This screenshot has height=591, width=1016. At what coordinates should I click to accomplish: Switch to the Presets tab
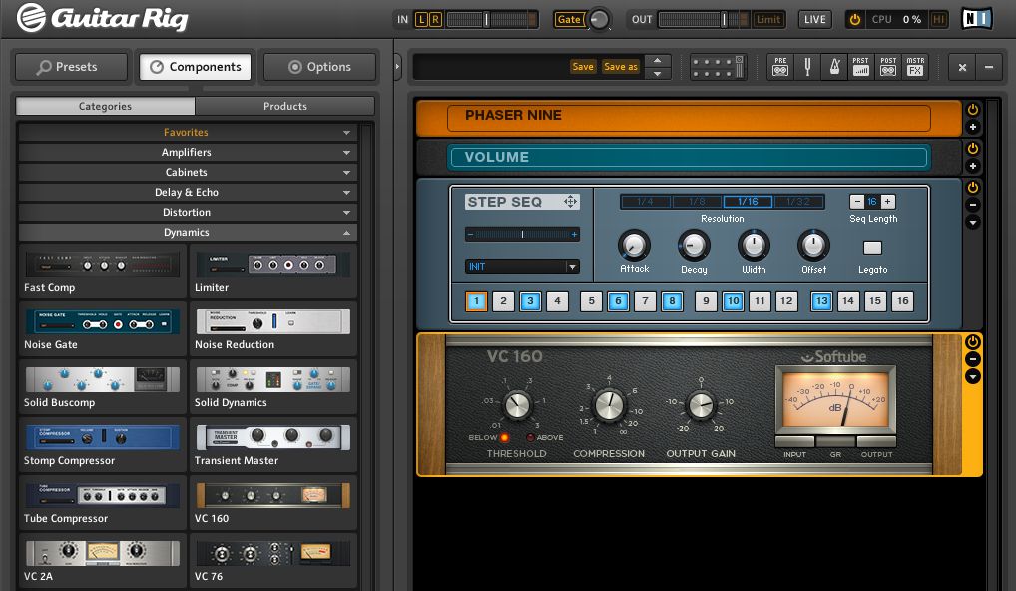[x=71, y=67]
